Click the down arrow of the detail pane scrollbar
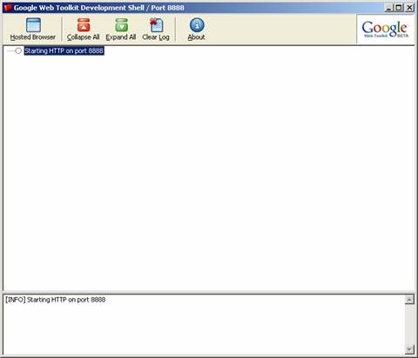This screenshot has height=358, width=418. pyautogui.click(x=409, y=349)
